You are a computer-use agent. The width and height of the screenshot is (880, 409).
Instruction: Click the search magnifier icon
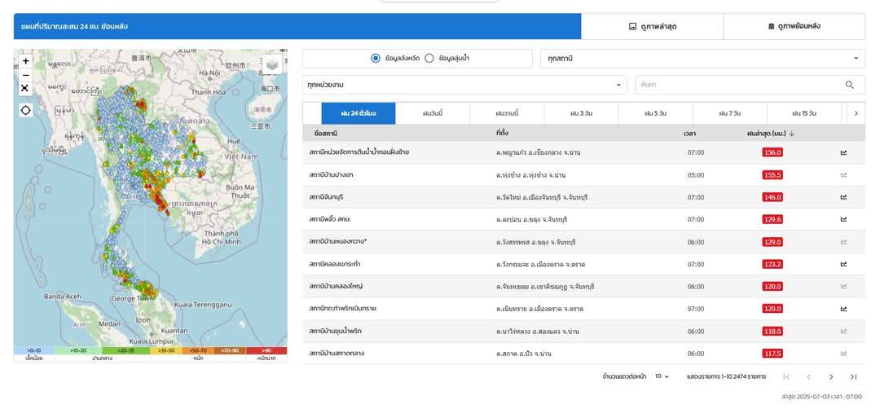850,85
